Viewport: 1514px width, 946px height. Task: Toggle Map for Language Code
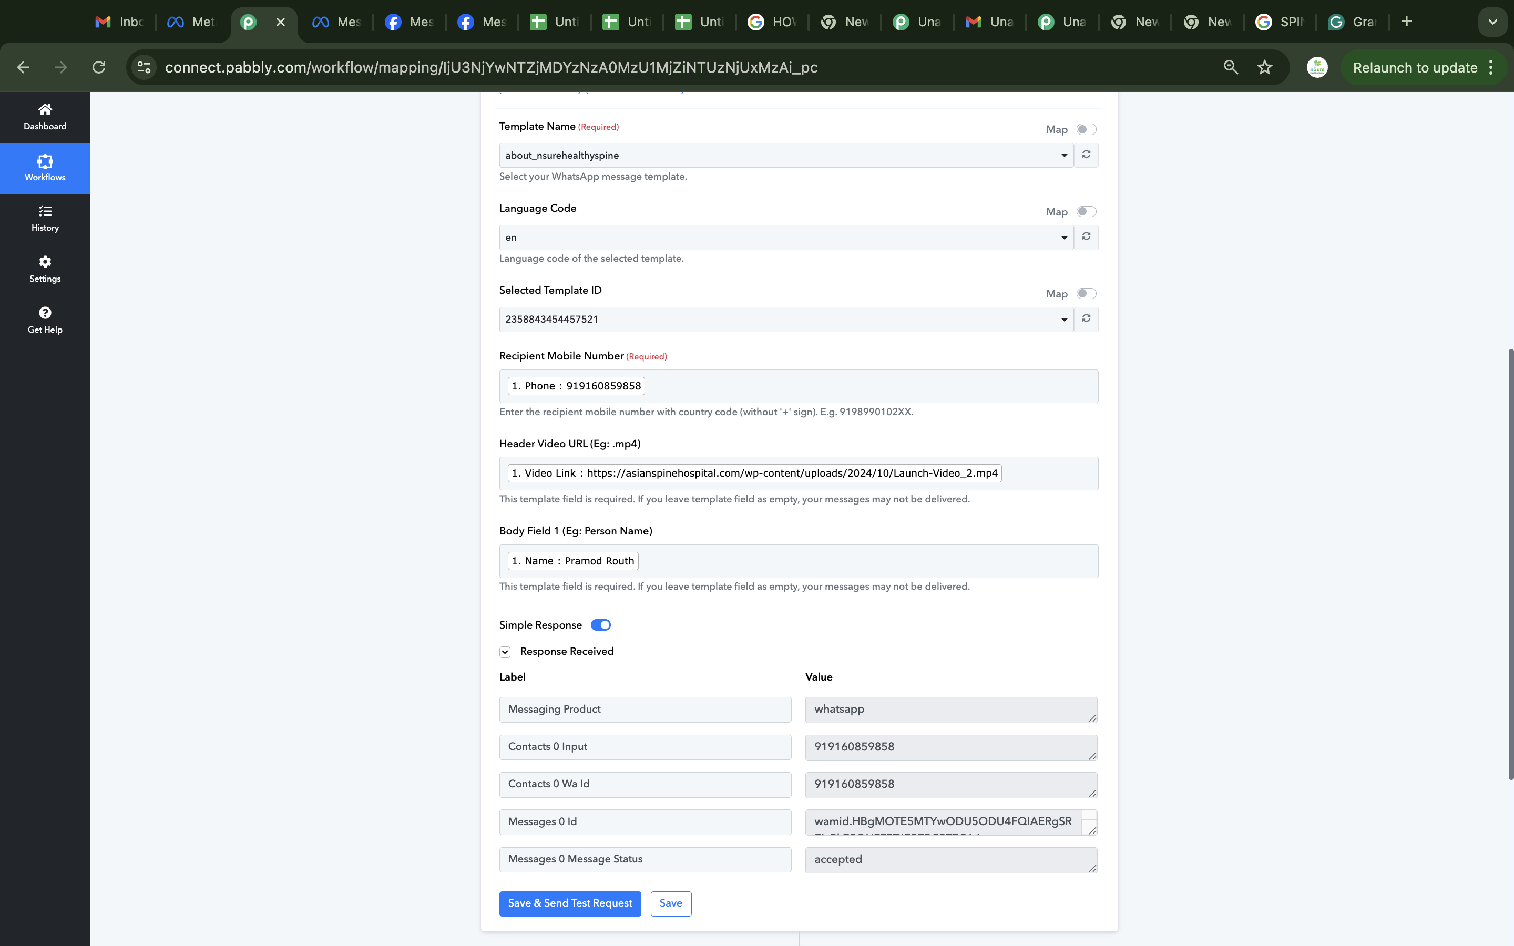click(1086, 211)
